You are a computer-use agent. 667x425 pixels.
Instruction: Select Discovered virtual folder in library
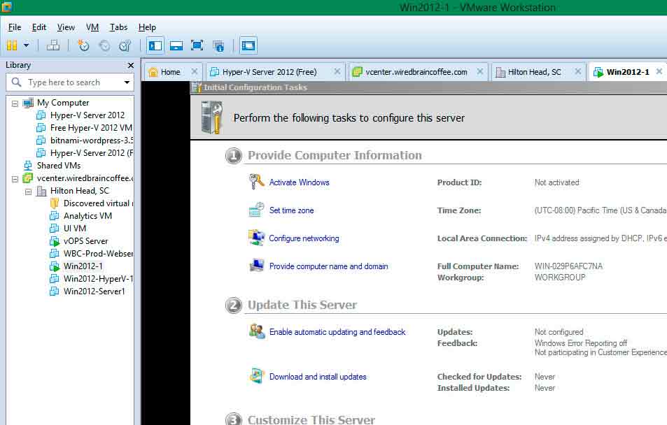tap(98, 203)
